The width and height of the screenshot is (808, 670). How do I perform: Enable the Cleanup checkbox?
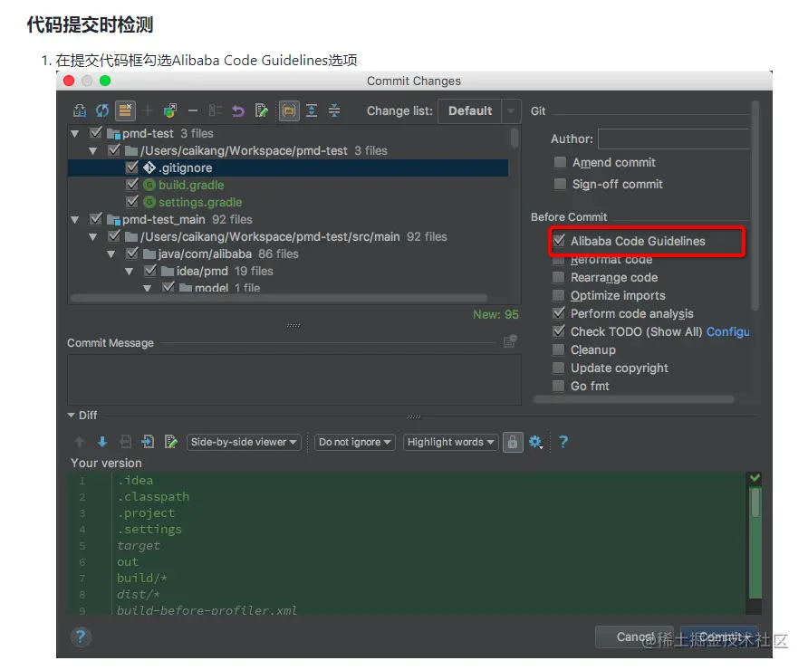point(558,349)
